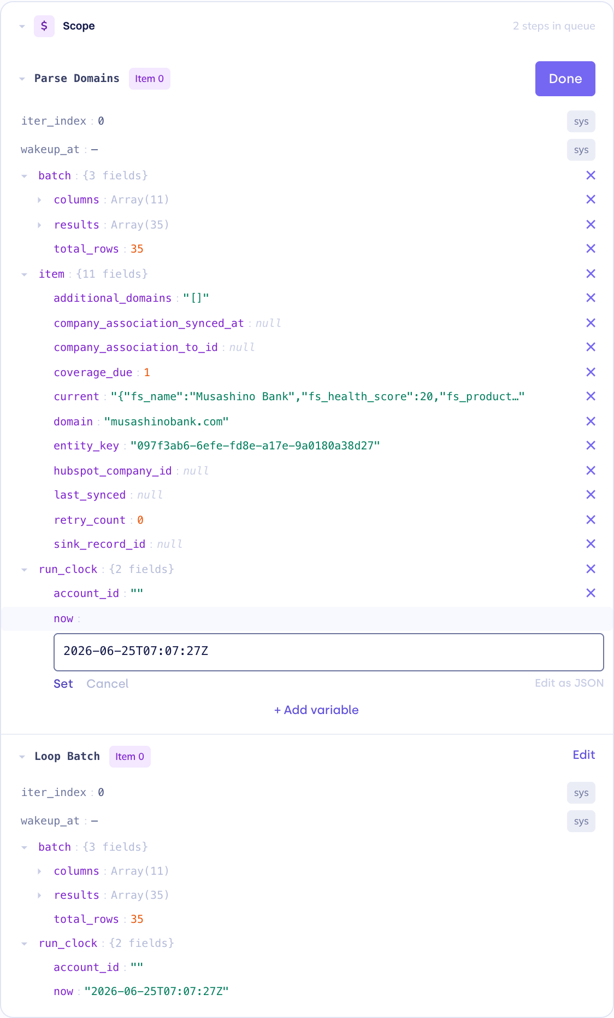Click the last_synced null value
The height and width of the screenshot is (1018, 614).
pyautogui.click(x=150, y=495)
